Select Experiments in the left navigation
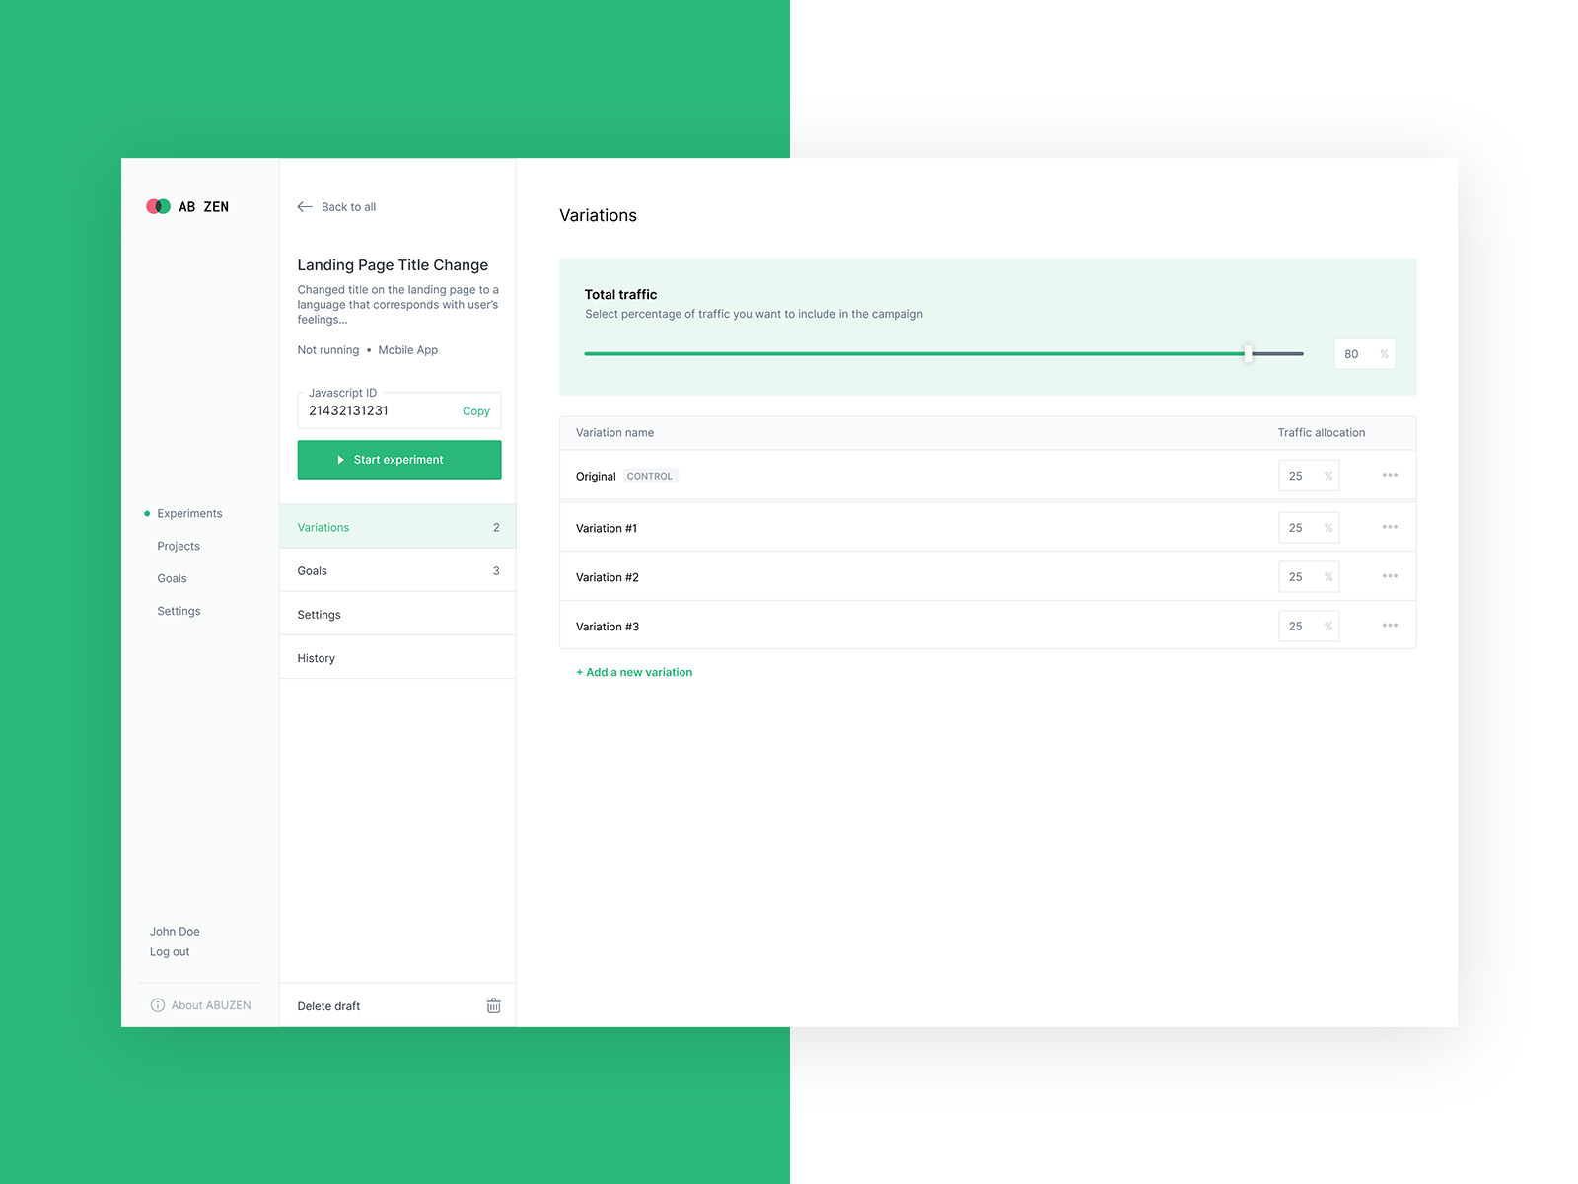The image size is (1578, 1184). pyautogui.click(x=189, y=513)
